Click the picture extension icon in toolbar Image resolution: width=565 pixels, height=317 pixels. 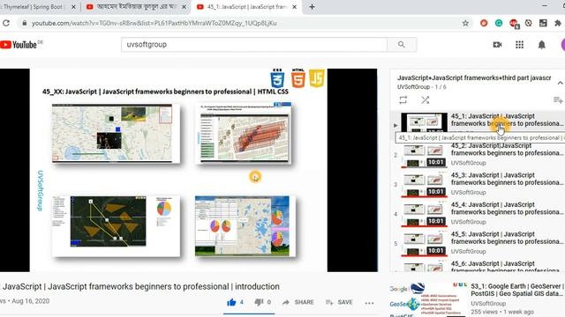[543, 24]
